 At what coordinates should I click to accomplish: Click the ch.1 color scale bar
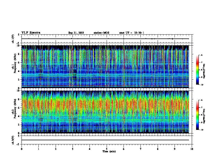tap(197, 70)
